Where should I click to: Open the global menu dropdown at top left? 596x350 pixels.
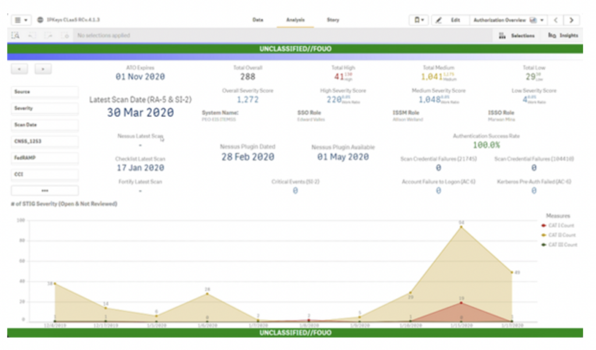pos(20,18)
